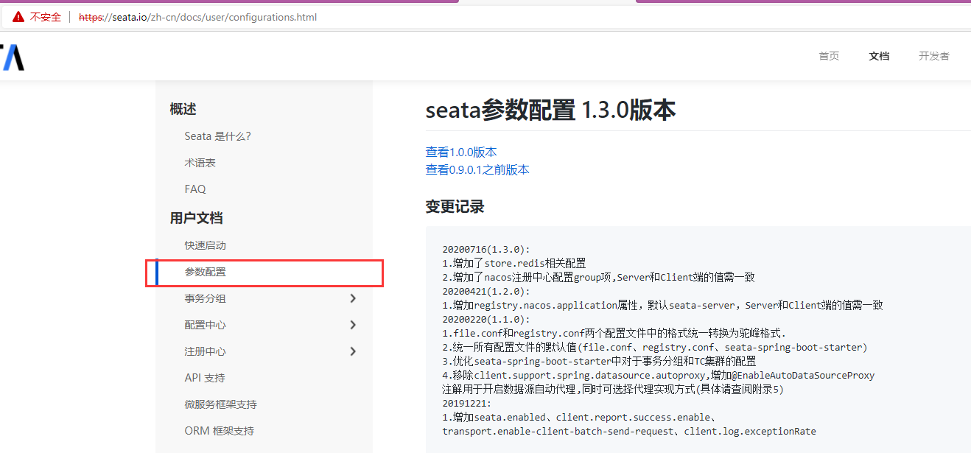Click the 1.增加了store.redis相关配置 line
This screenshot has width=971, height=453.
tap(514, 264)
